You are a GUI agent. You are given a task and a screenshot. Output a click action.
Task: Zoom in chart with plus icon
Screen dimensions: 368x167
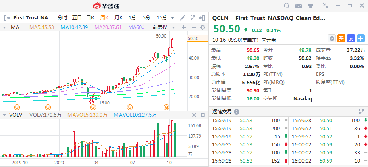[184, 27]
